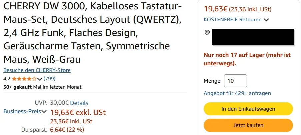Click the Business-Preis label
This screenshot has height=135, width=301.
[22, 111]
